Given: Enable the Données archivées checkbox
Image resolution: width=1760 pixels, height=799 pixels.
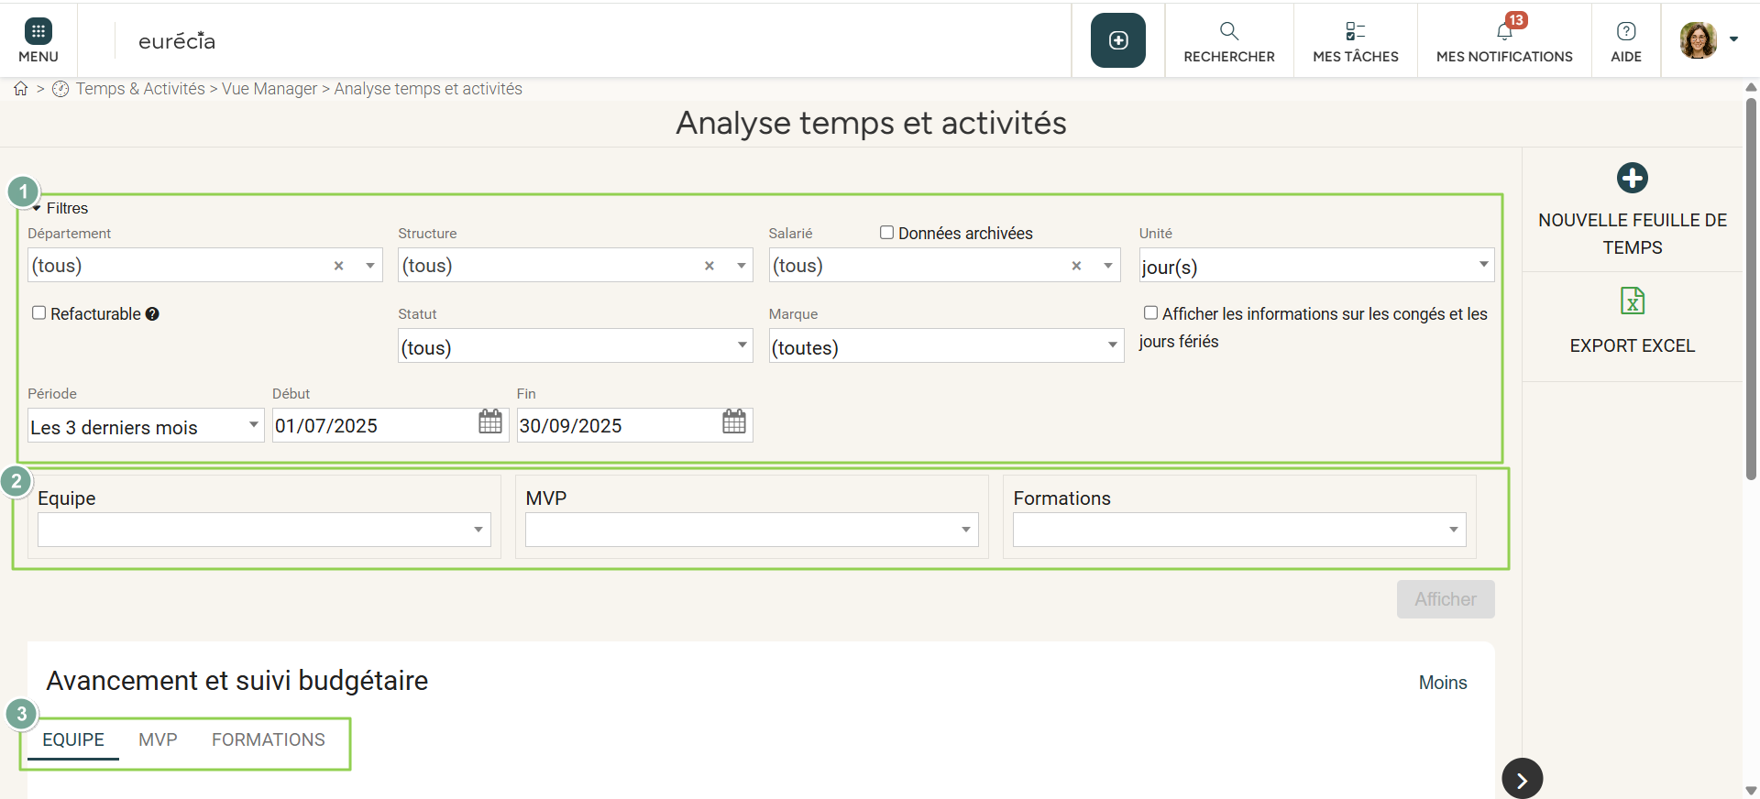Looking at the screenshot, I should [886, 233].
